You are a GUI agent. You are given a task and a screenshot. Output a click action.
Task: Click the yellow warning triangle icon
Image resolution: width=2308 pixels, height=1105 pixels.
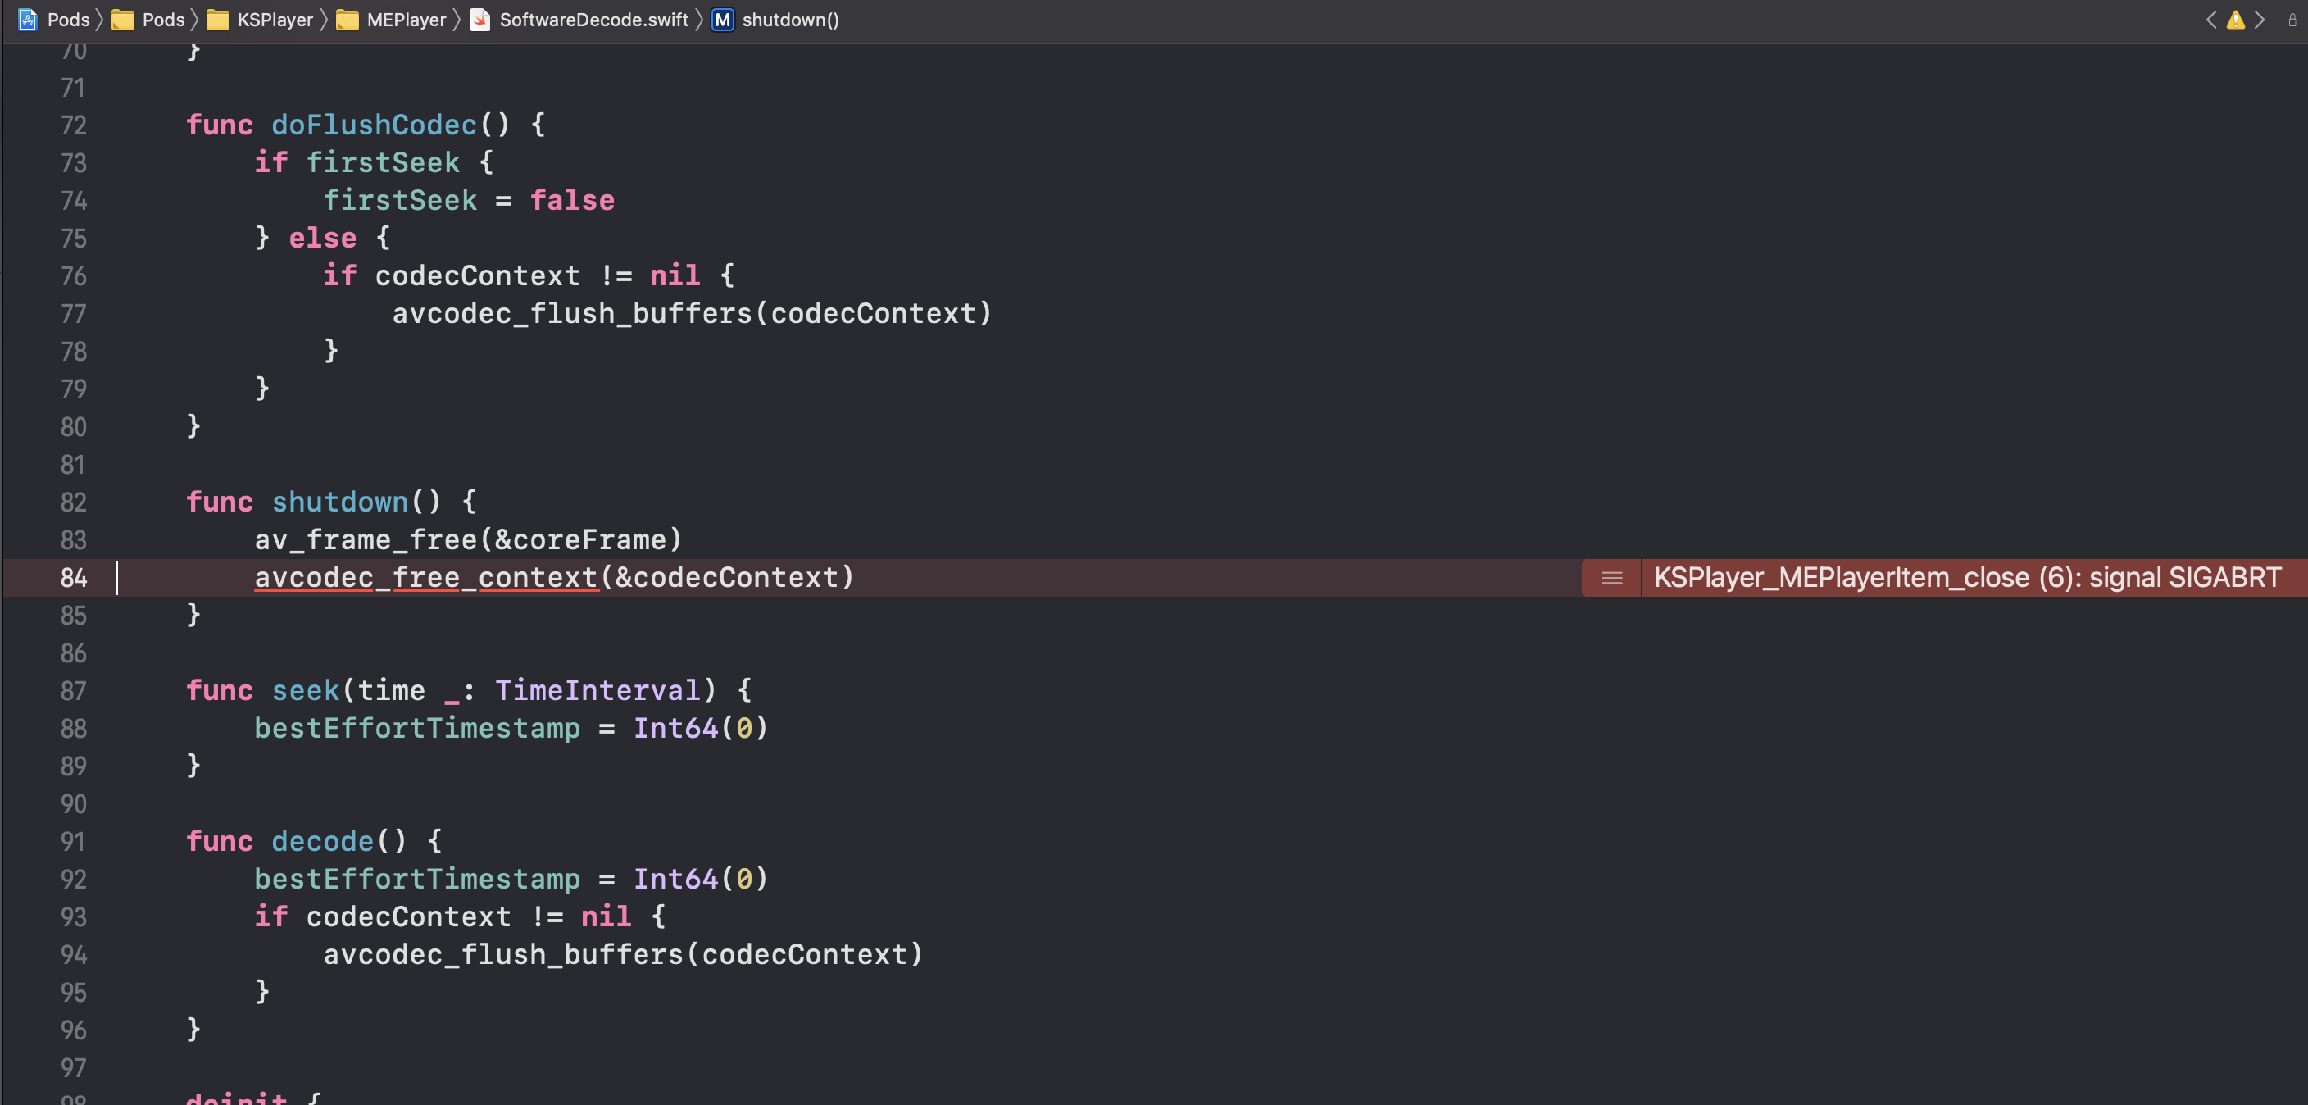click(x=2235, y=20)
